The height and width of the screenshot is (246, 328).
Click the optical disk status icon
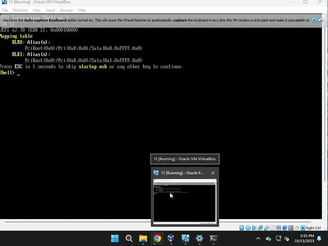[x=248, y=228]
